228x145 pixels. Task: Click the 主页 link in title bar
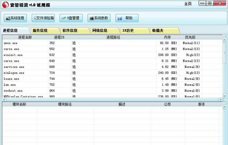coord(188,4)
